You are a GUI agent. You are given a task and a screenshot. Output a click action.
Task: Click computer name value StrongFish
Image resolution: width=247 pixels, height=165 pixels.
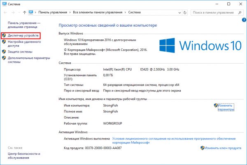110,105
